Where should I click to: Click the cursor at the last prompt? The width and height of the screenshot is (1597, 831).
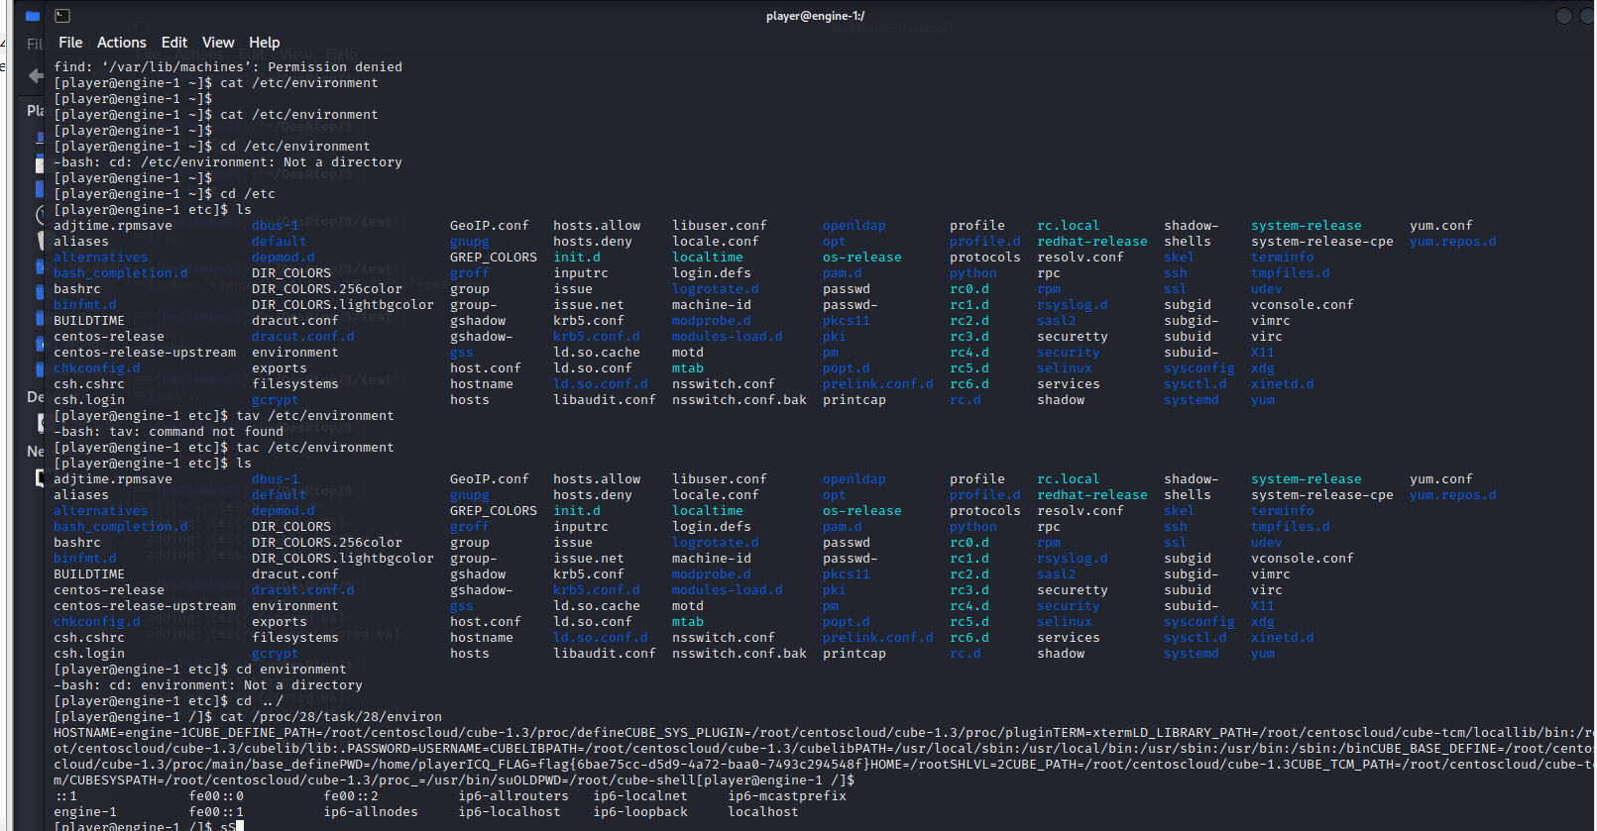(x=240, y=825)
